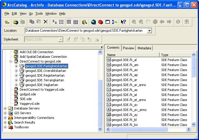Expand the geogsd.SDE.Fastighetskartan node

16,66
